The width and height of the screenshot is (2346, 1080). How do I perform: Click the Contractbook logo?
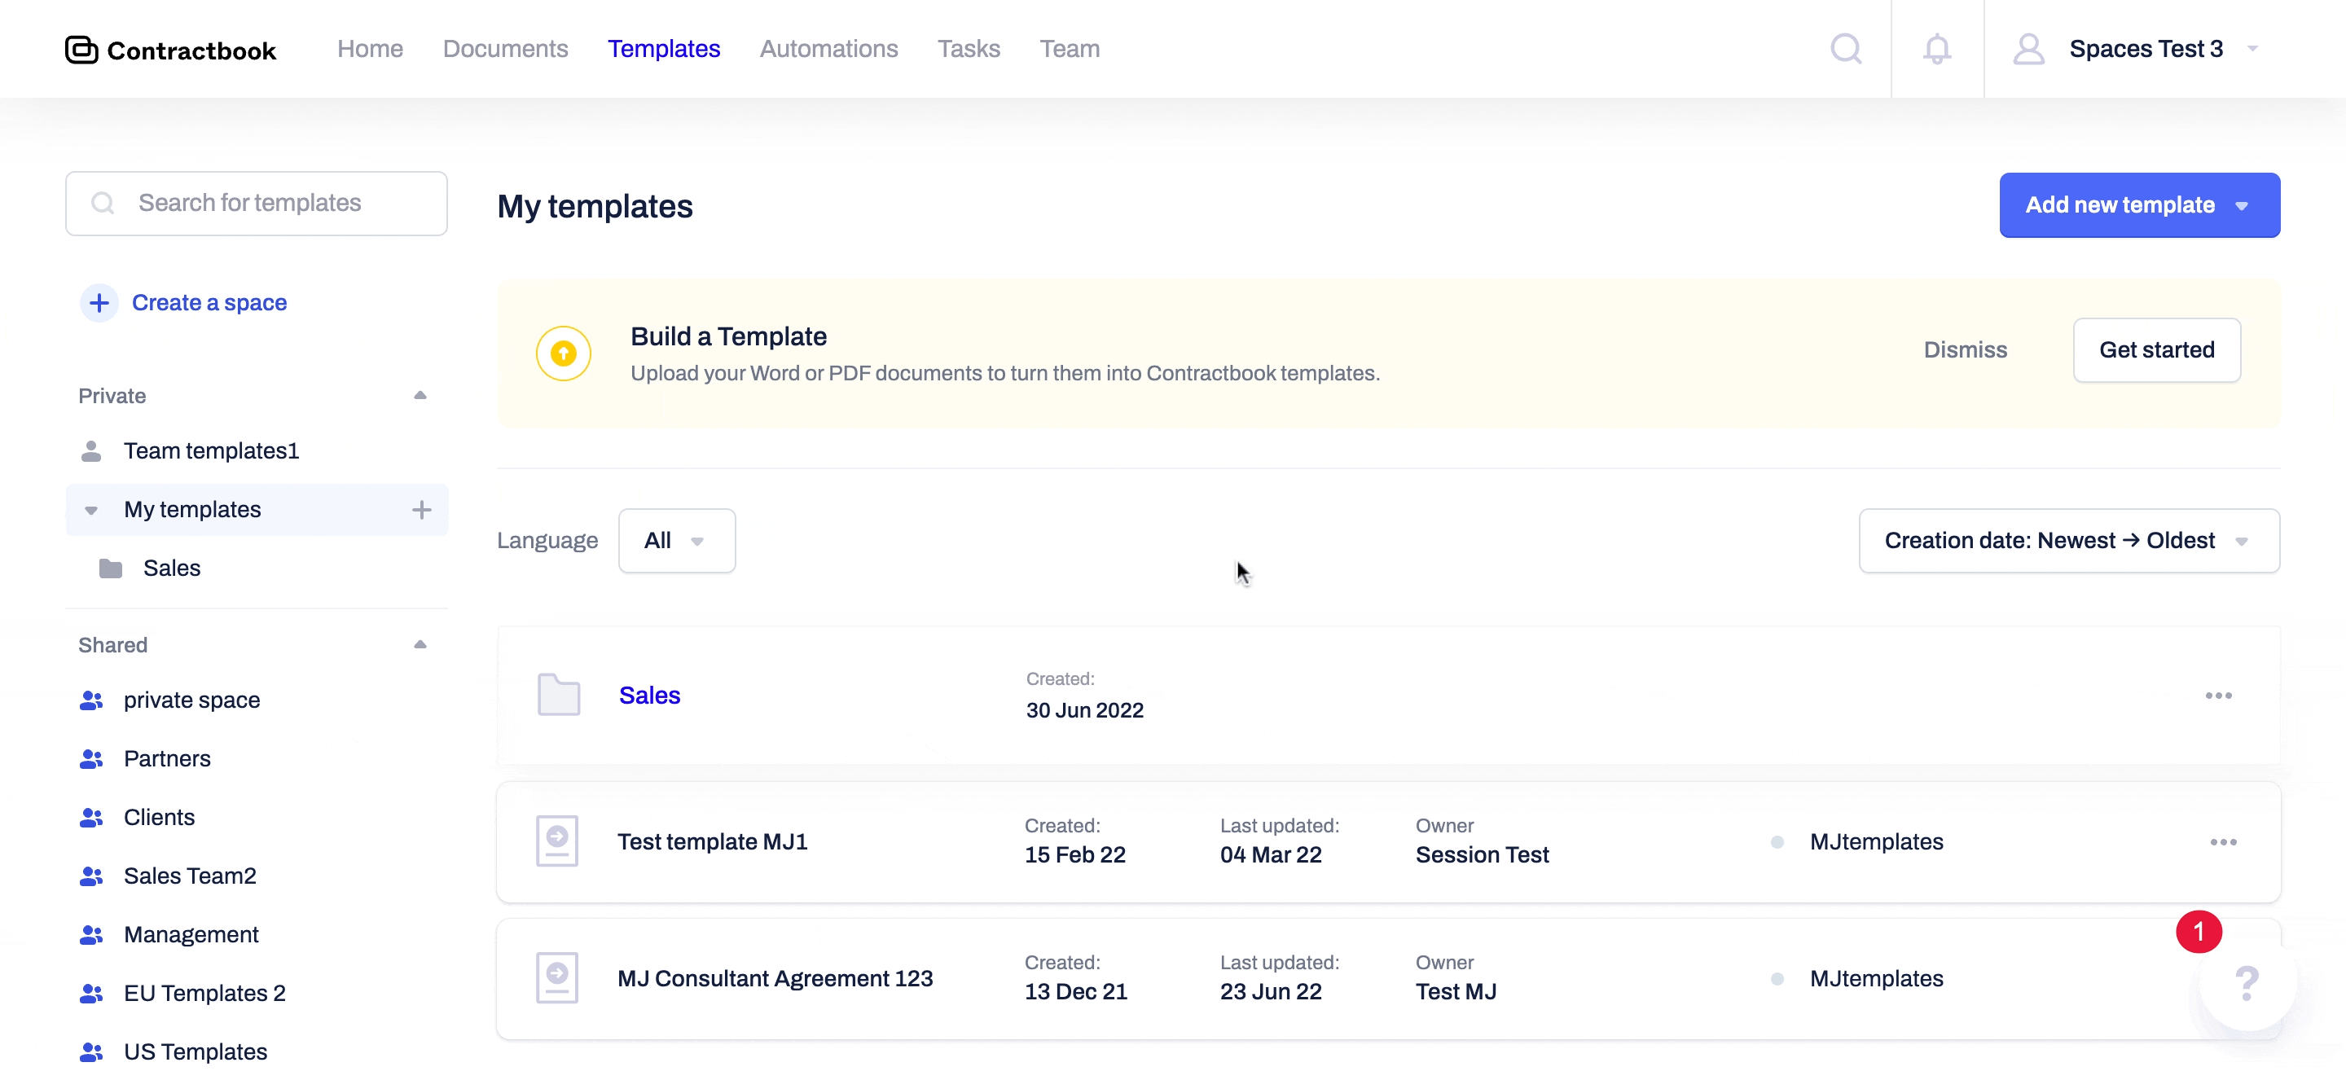click(170, 49)
